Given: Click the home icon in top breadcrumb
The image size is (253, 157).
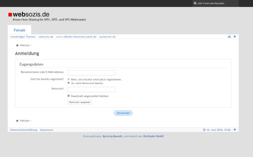Looking at the screenshot, I should (17, 46).
